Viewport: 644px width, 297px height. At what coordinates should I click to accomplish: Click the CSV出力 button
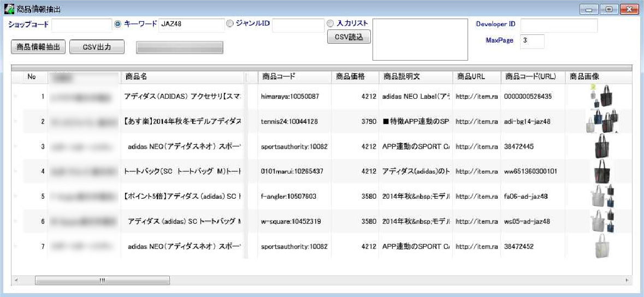click(x=97, y=47)
